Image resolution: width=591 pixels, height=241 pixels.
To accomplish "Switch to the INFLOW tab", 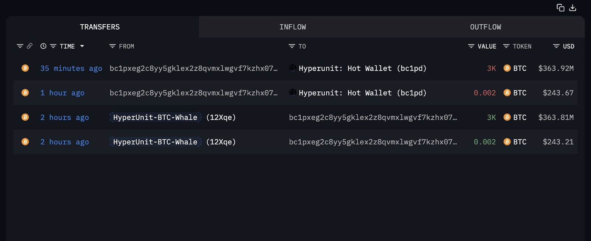I will pos(293,27).
